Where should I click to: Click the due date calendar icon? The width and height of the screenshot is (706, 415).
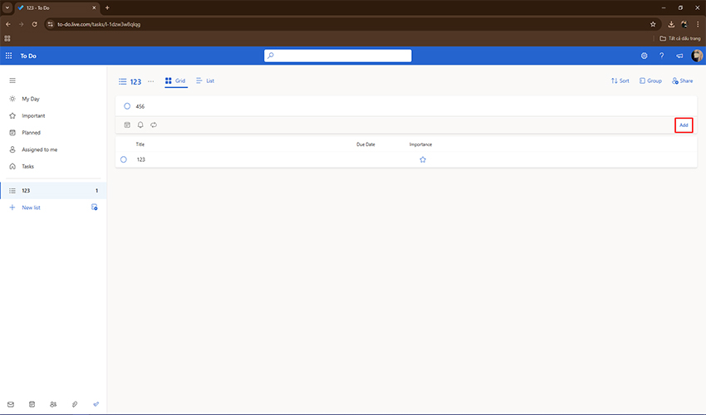pyautogui.click(x=127, y=125)
